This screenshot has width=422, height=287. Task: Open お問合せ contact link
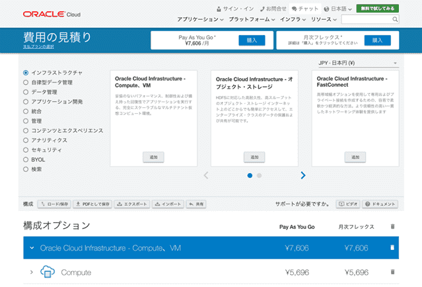[273, 9]
